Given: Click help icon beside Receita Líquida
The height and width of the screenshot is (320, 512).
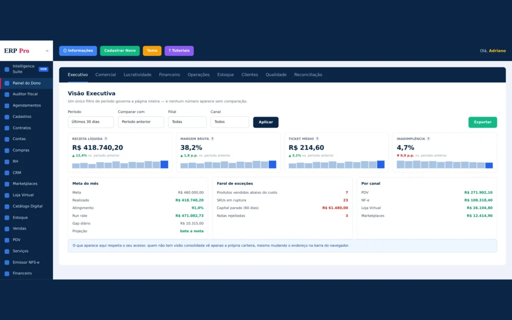Looking at the screenshot, I should 106,139.
